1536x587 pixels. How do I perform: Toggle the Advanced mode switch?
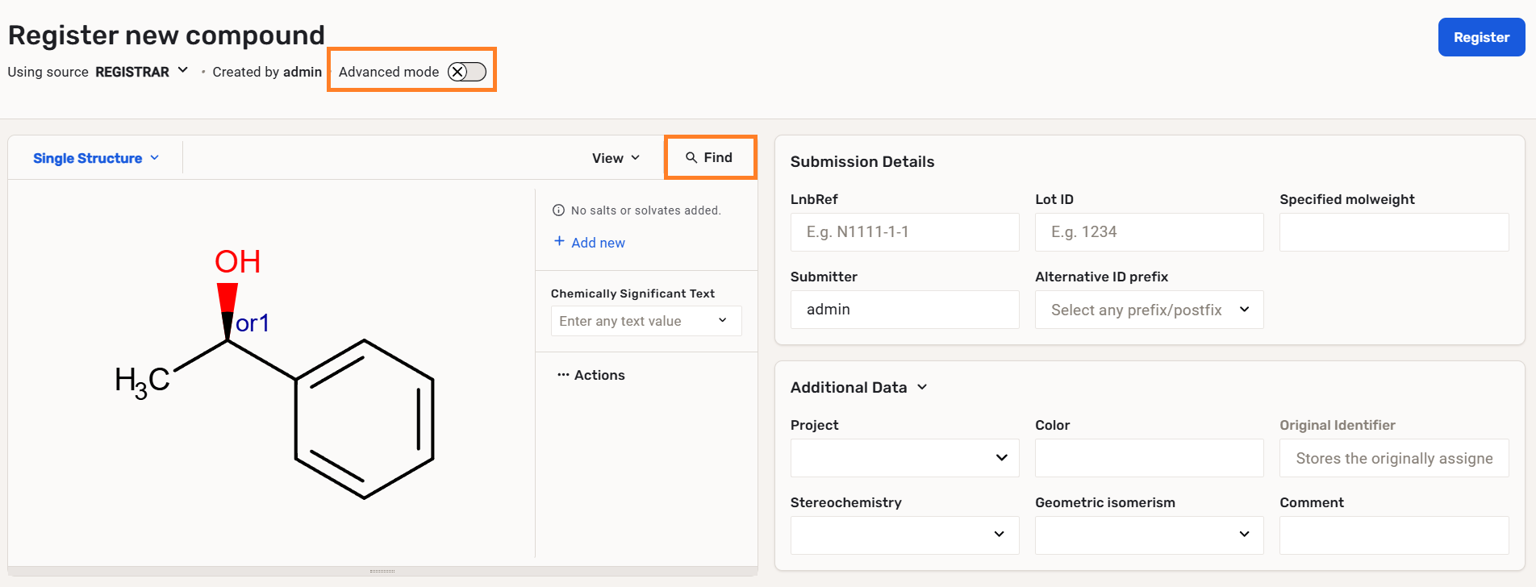click(467, 72)
